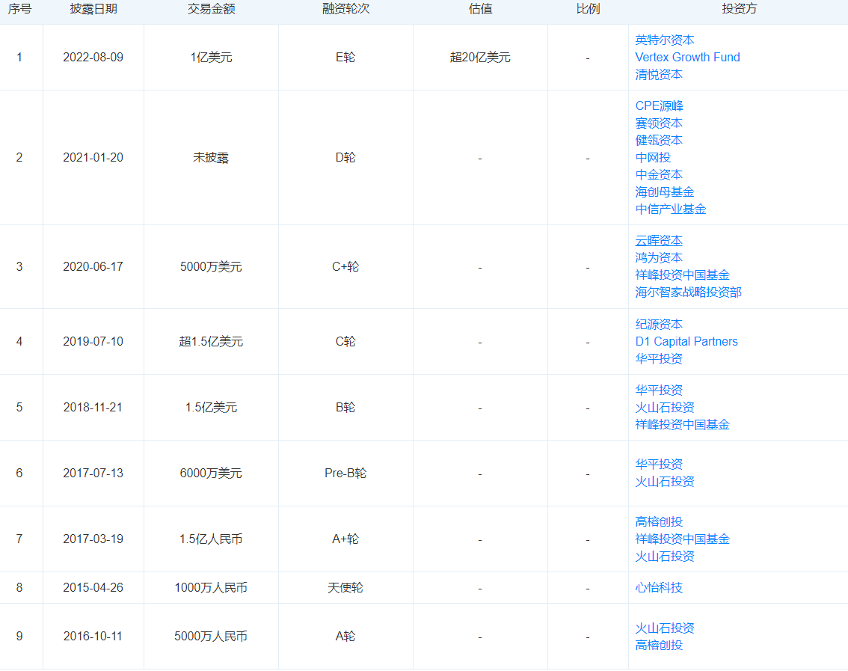The height and width of the screenshot is (671, 848).
Task: Open 火山石投资 in the Pre-B轮 row
Action: [x=665, y=482]
